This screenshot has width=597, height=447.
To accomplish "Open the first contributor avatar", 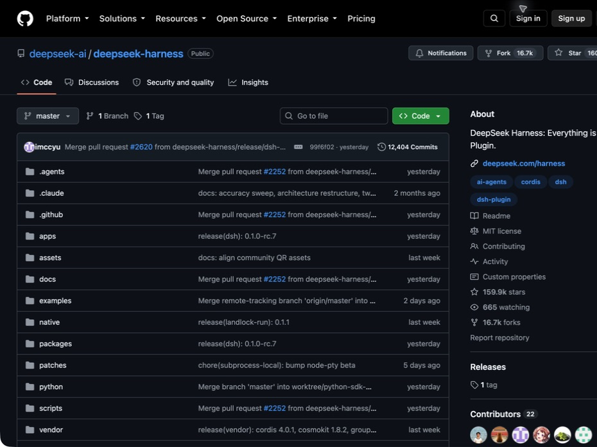I will 479,435.
